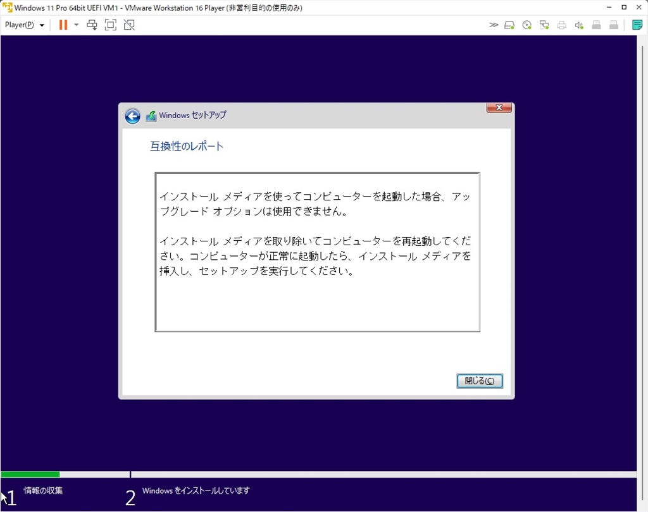The height and width of the screenshot is (512, 648).
Task: Click the 互換性のレポート heading
Action: coord(187,146)
